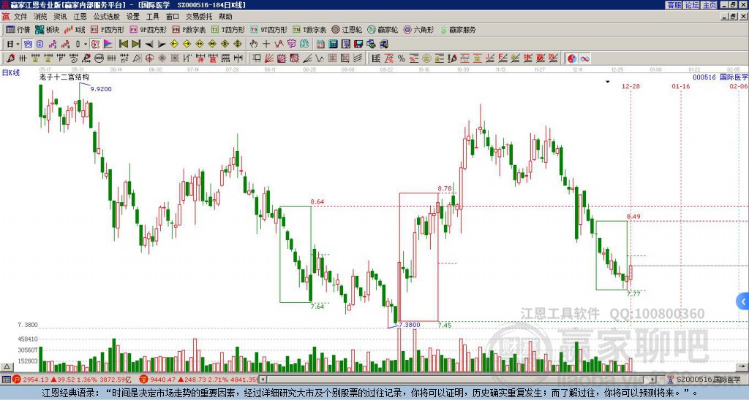The height and width of the screenshot is (400, 749).
Task: Open the 赢家服务 item
Action: 458,29
